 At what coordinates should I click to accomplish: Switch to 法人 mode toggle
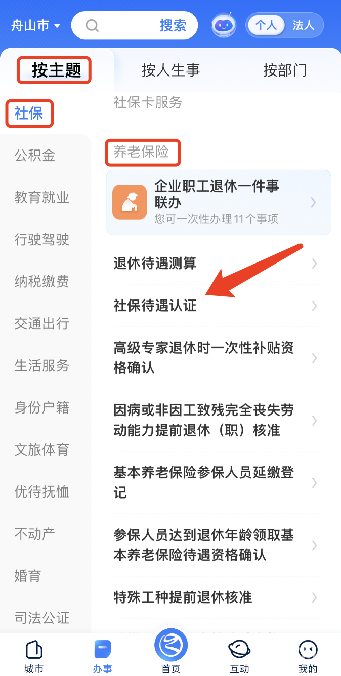304,25
